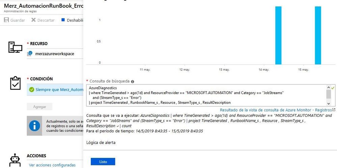Click the Listo button

click(103, 162)
